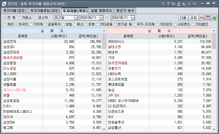The width and height of the screenshot is (219, 134).
Task: Click 순매도 scrollbar thumb
Action: pyautogui.click(x=104, y=41)
